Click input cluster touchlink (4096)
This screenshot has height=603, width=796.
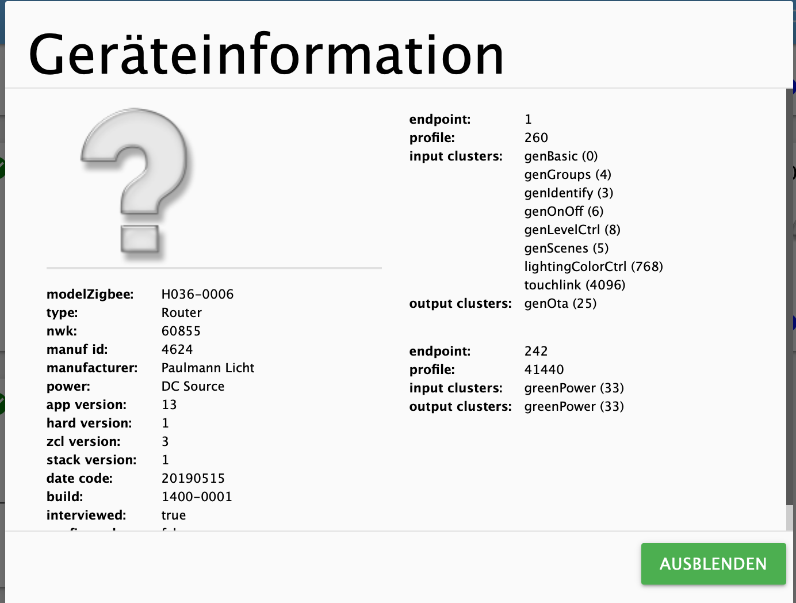click(575, 285)
